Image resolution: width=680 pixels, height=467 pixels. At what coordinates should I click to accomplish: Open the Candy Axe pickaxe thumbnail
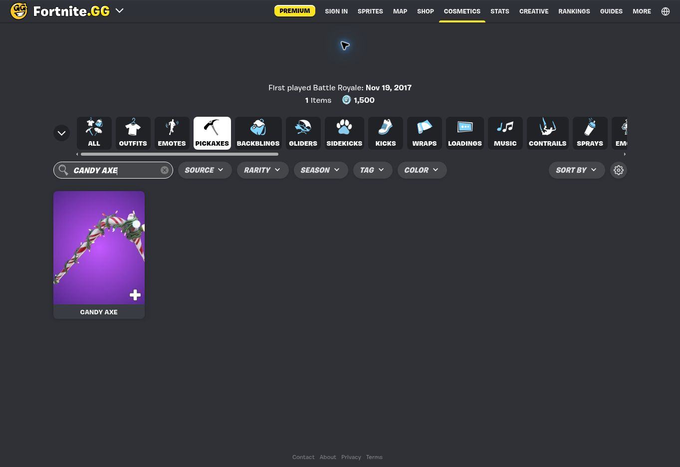[x=99, y=248]
